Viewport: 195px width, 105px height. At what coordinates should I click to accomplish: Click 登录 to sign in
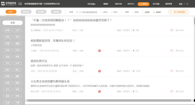pyautogui.click(x=181, y=4)
